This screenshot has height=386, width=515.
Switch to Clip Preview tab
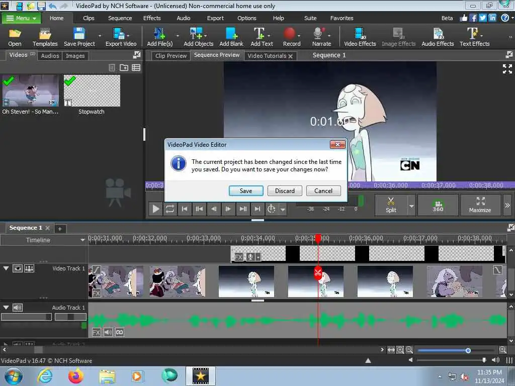[x=171, y=56]
